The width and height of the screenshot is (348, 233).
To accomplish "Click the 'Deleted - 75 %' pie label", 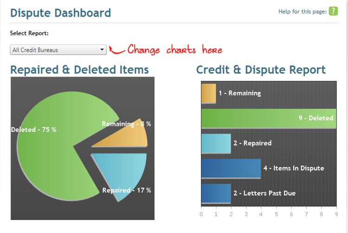I will point(33,130).
